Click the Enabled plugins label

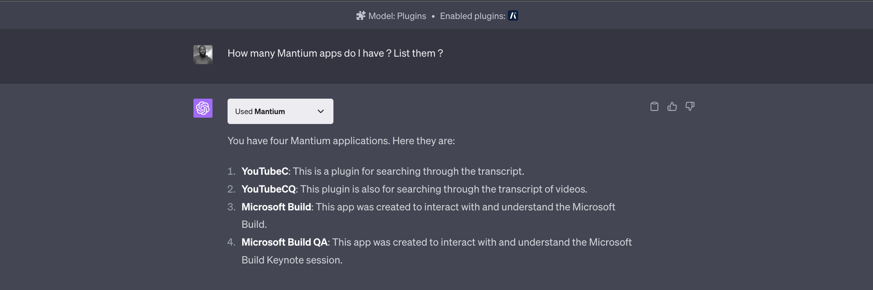click(473, 16)
